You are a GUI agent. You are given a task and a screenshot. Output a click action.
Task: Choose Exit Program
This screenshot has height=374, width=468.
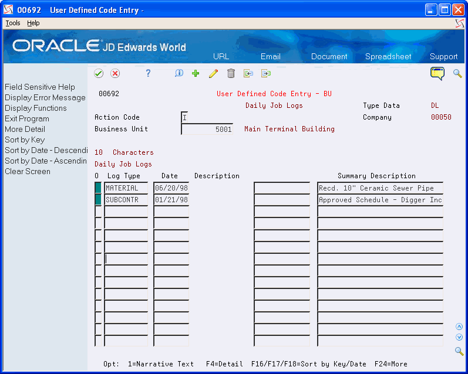(27, 118)
